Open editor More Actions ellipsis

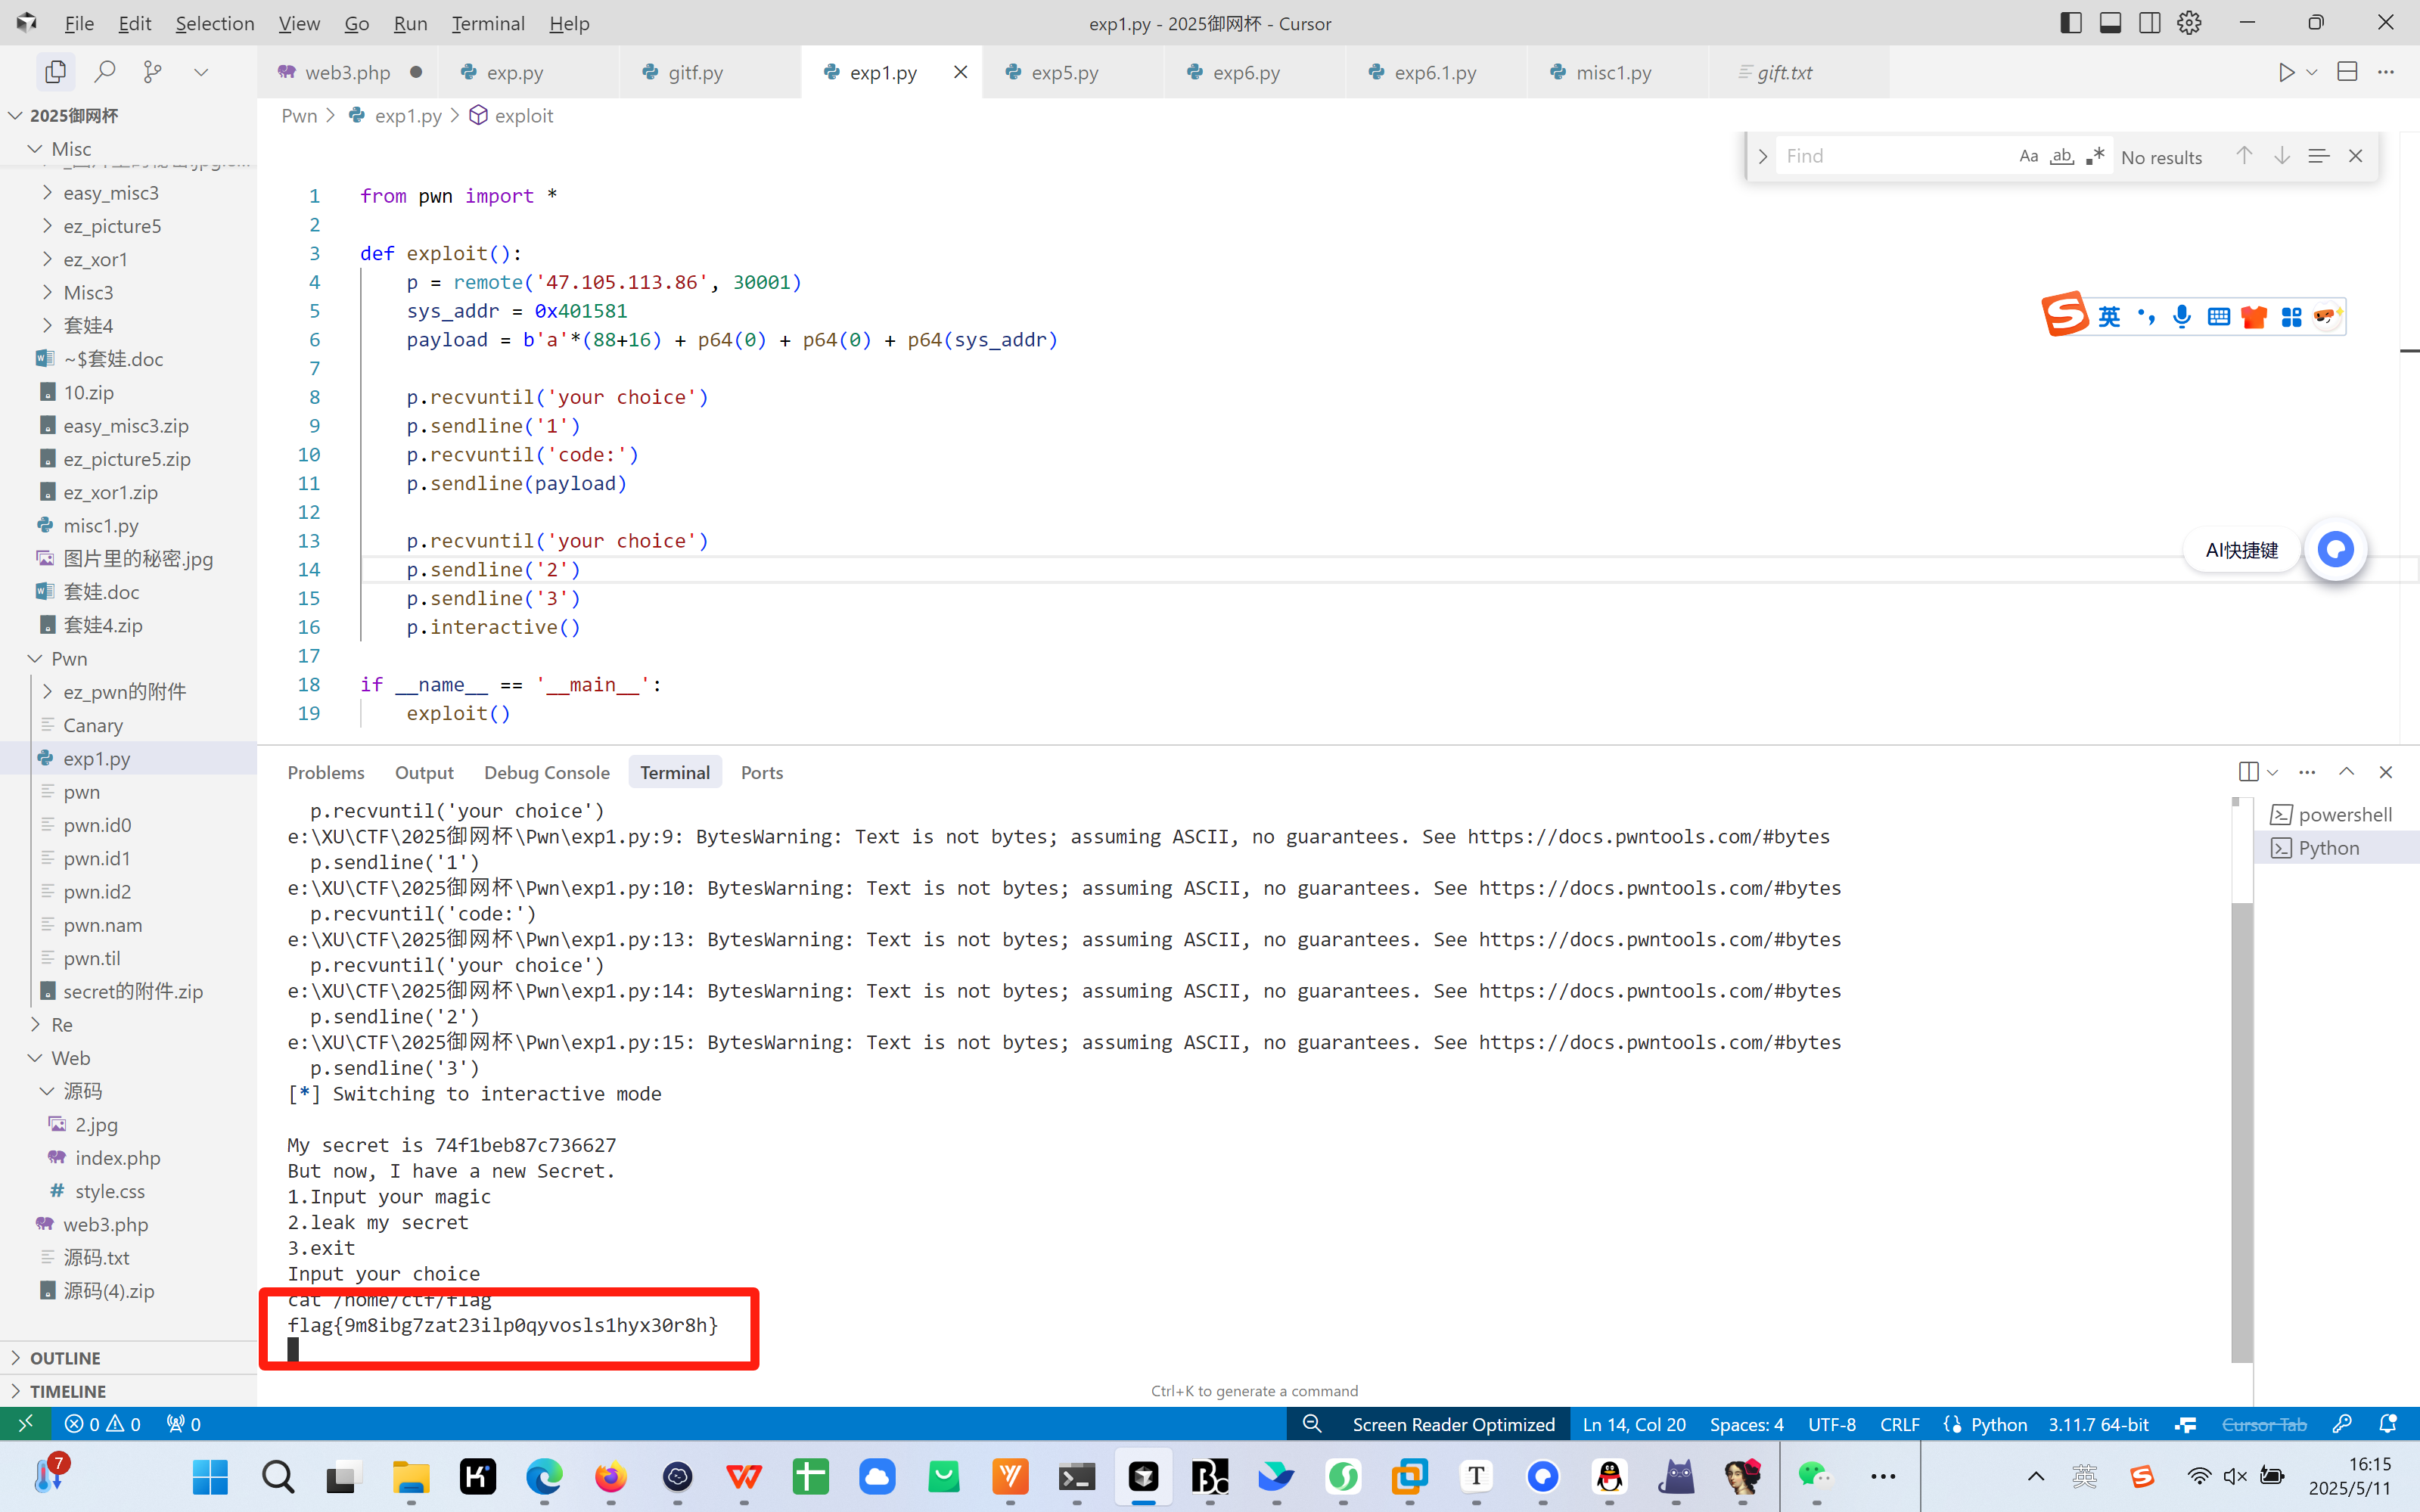(2386, 72)
